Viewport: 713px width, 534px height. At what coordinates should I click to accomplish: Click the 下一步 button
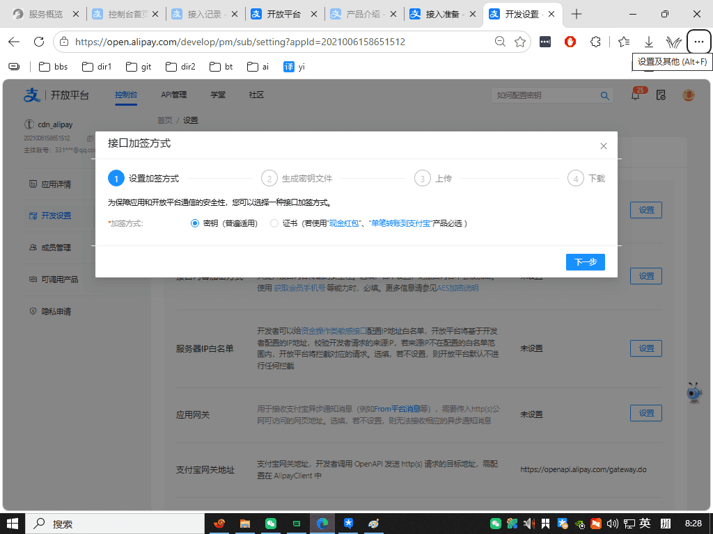[x=585, y=262]
